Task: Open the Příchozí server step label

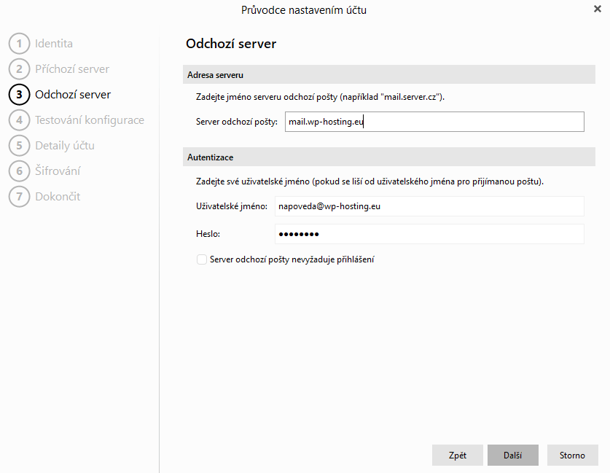Action: coord(72,69)
